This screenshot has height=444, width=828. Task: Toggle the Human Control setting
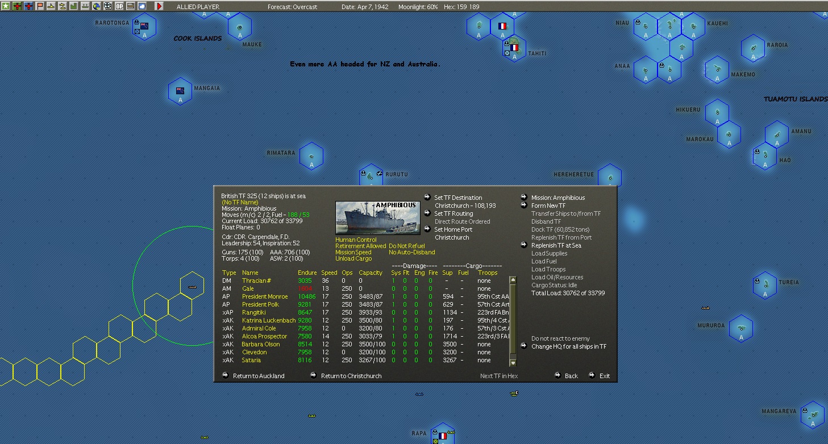[356, 240]
